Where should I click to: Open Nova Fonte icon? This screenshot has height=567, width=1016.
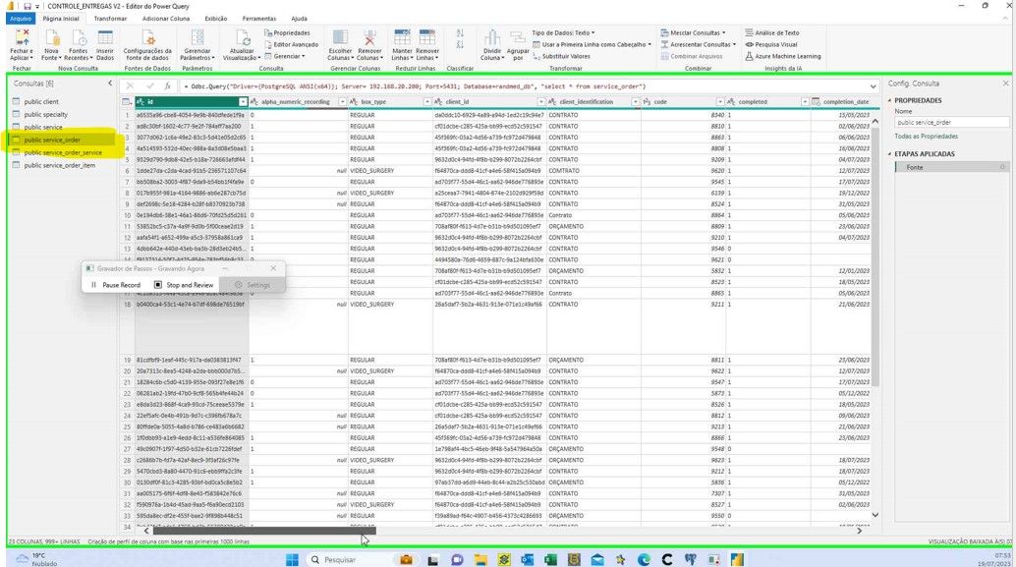tap(51, 37)
